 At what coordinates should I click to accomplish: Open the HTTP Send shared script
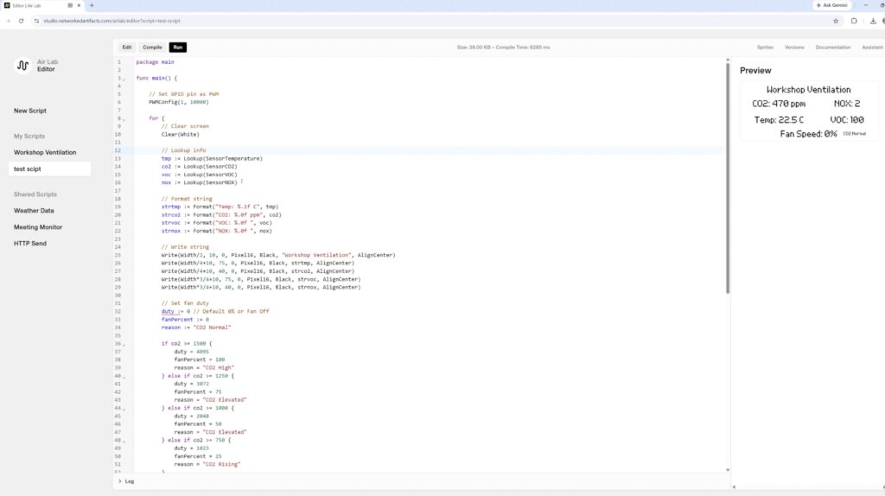pos(30,243)
